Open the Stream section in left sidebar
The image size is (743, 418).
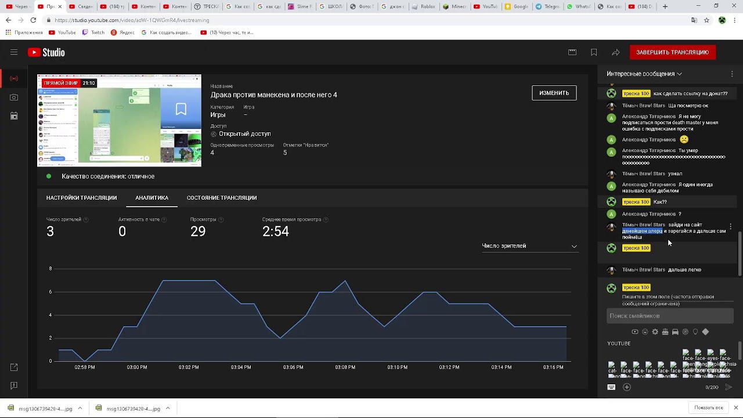(14, 78)
